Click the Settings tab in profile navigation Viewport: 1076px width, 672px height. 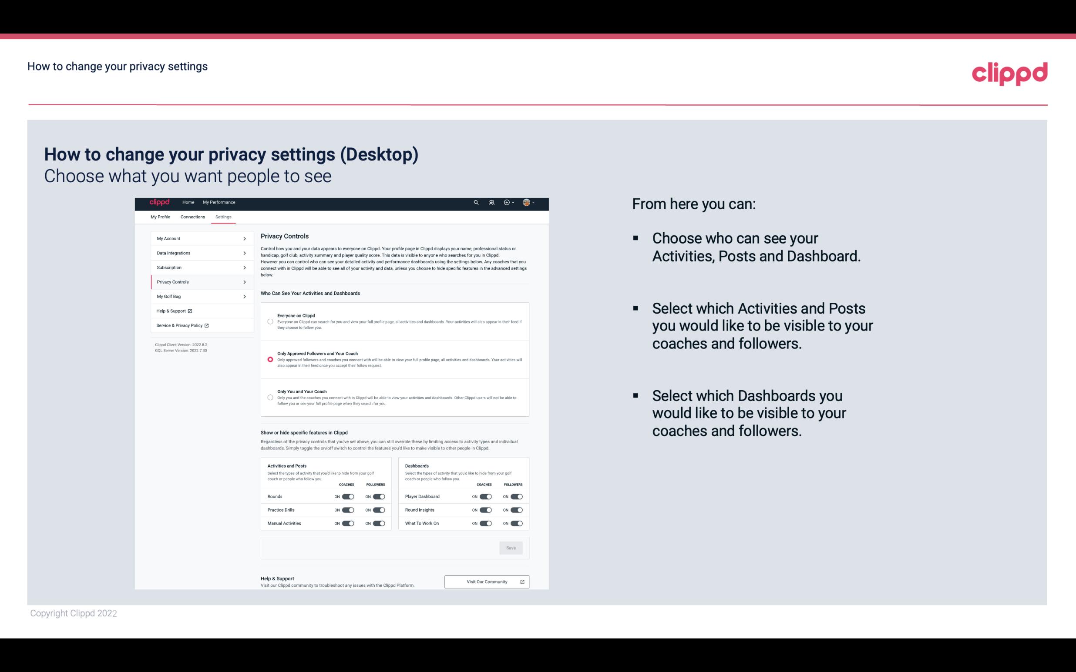223,217
